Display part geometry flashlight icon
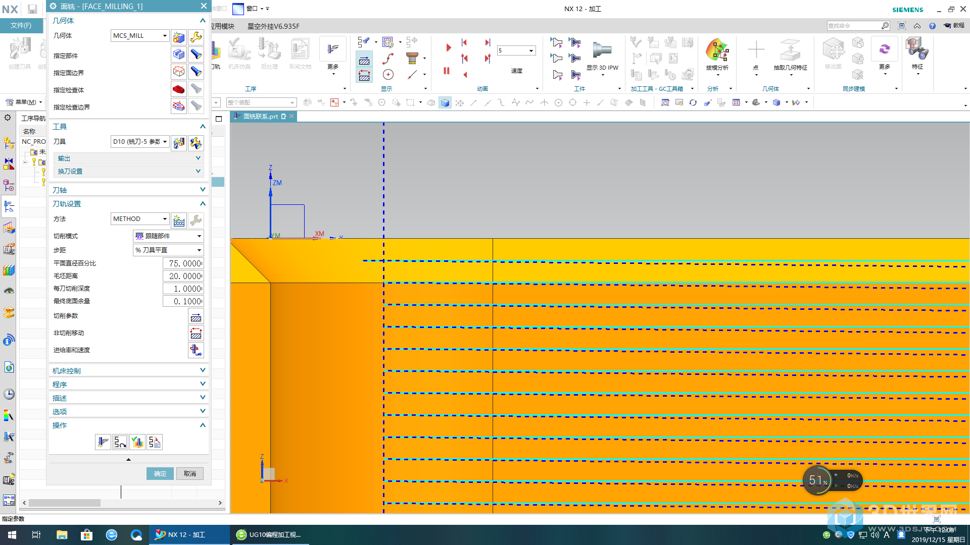Image resolution: width=970 pixels, height=545 pixels. pos(196,54)
